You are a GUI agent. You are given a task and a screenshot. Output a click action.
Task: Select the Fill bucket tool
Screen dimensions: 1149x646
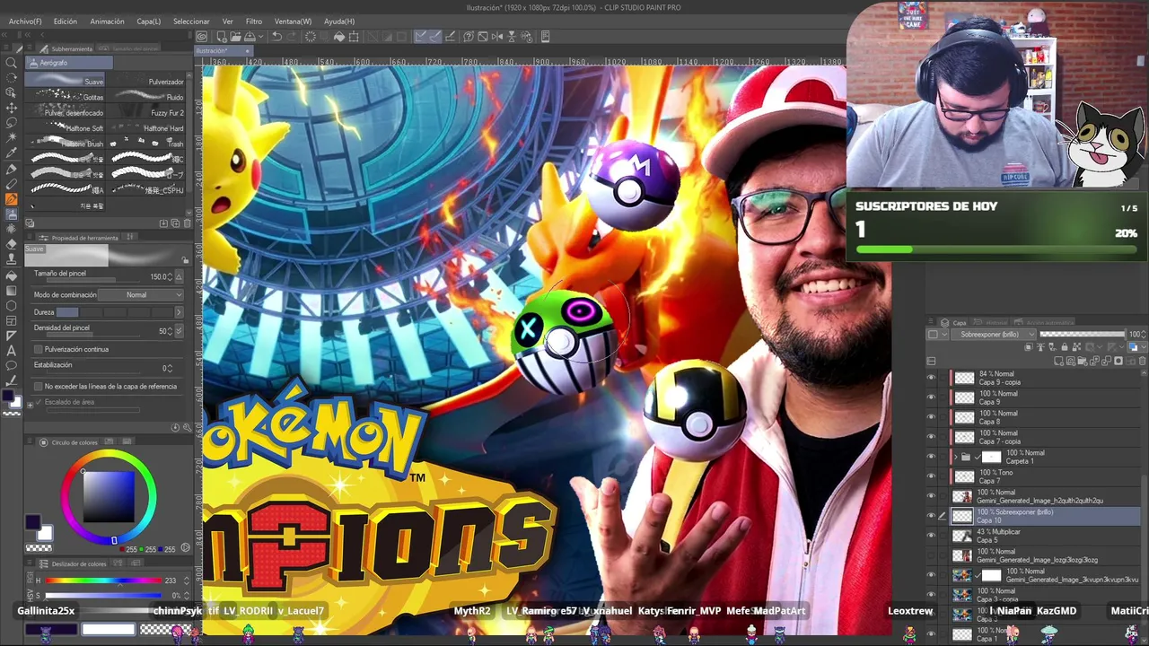pos(10,275)
